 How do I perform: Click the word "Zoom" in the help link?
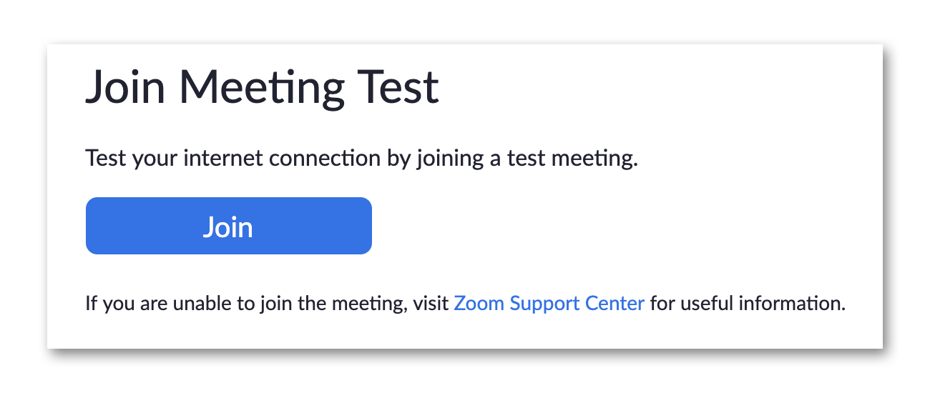click(x=479, y=304)
